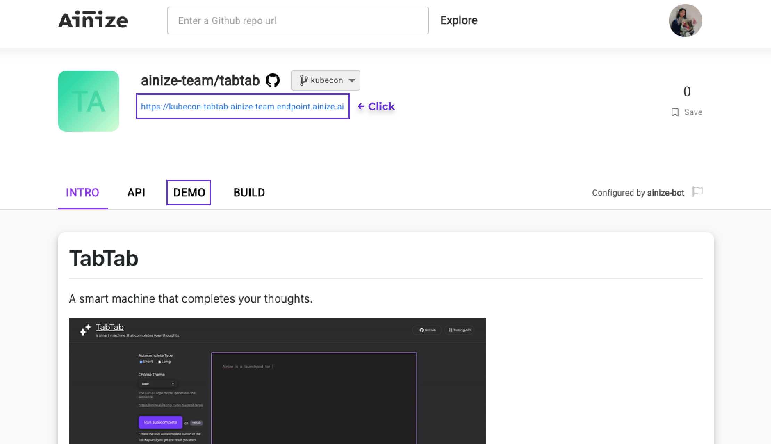Switch to the API tab
Screen dimensions: 771x444
(x=136, y=192)
